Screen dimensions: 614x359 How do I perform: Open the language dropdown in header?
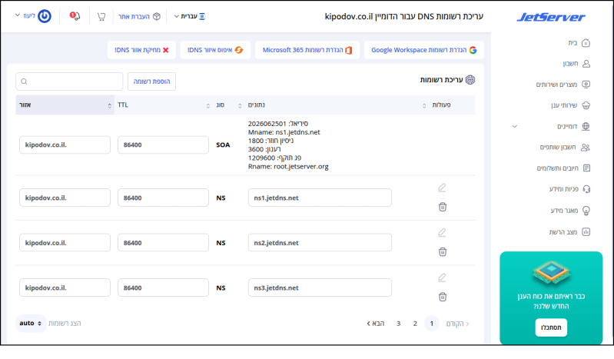tap(190, 16)
